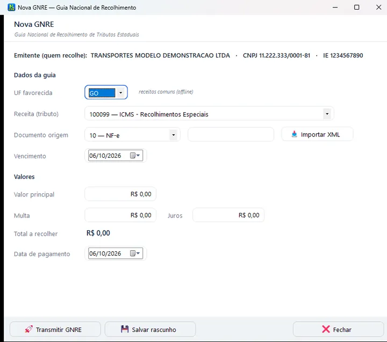Click the floppy disk icon on Salvar rascunho
387x342 pixels.
pyautogui.click(x=125, y=329)
